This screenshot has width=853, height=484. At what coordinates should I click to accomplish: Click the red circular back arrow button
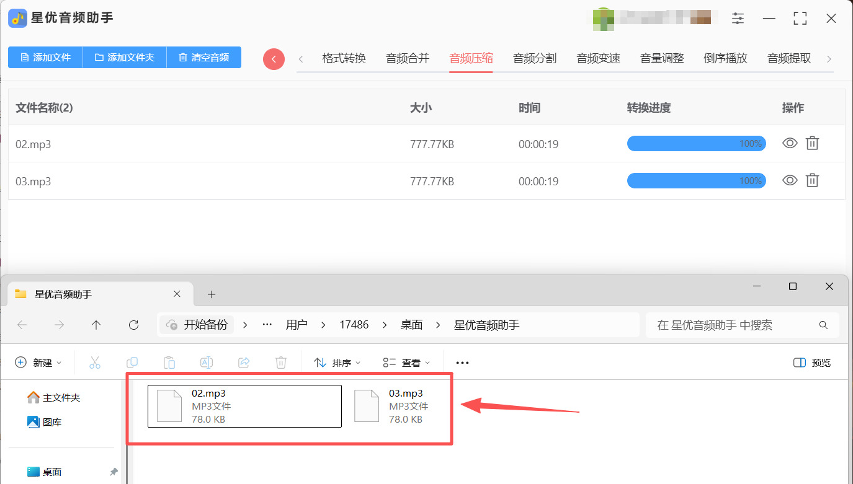(274, 59)
